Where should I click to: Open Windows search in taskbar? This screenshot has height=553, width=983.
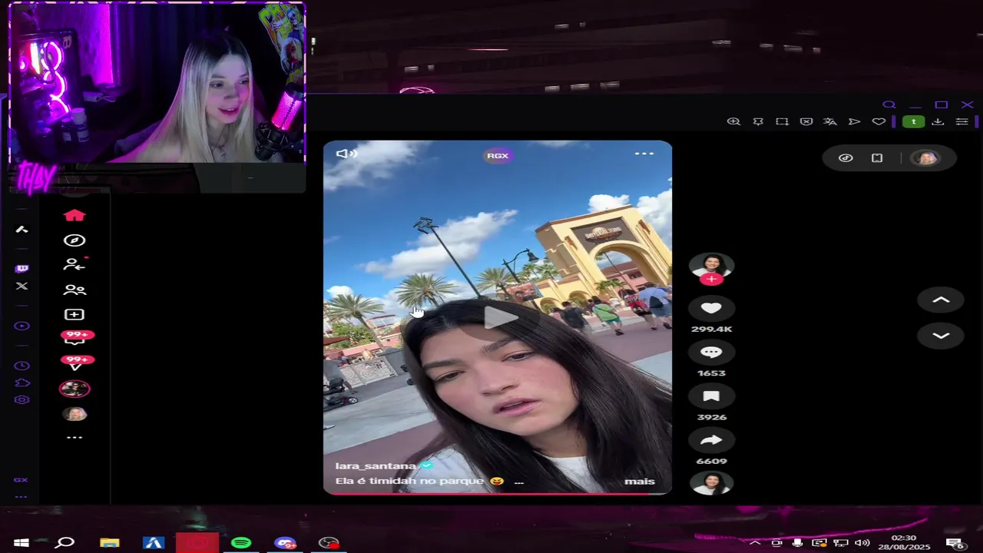click(x=65, y=543)
